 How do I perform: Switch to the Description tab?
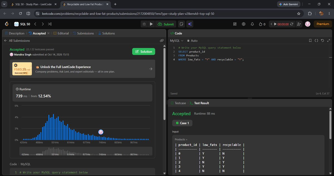(x=15, y=33)
